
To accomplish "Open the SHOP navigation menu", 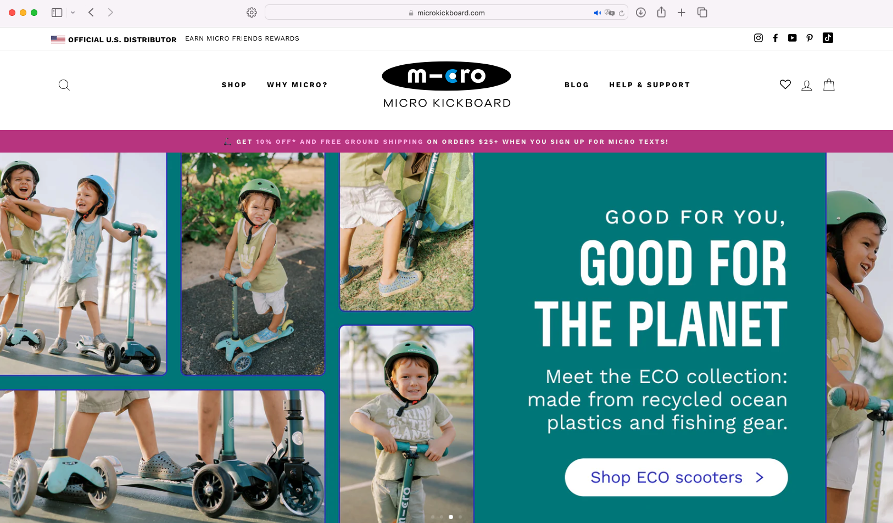I will (x=234, y=85).
